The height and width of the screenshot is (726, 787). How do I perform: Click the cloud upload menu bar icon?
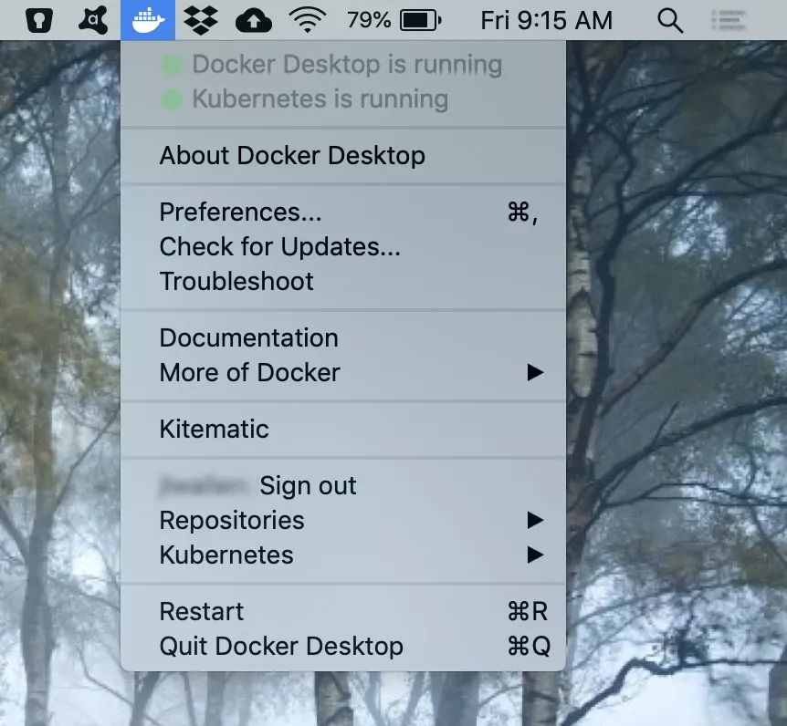(x=254, y=21)
